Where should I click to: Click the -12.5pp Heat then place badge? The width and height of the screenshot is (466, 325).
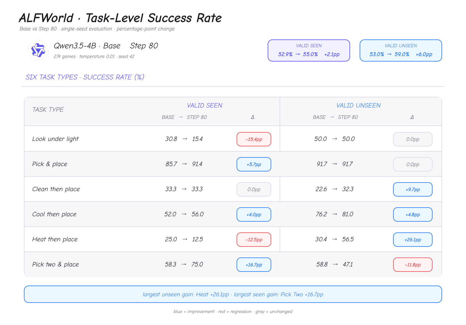click(254, 240)
